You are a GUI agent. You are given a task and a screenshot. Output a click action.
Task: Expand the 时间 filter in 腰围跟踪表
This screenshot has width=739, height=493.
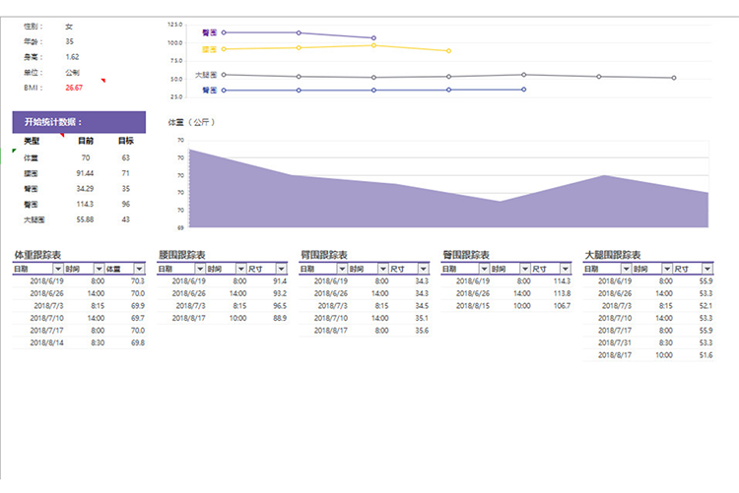point(239,269)
